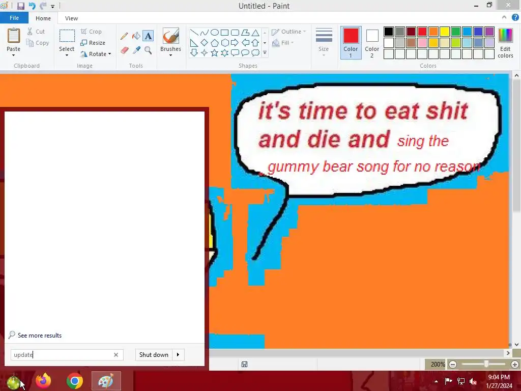Image resolution: width=521 pixels, height=391 pixels.
Task: Choose the Oval callout shape
Action: tap(245, 52)
